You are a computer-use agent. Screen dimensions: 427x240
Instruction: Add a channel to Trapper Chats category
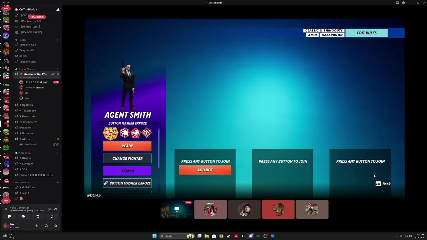(57, 69)
